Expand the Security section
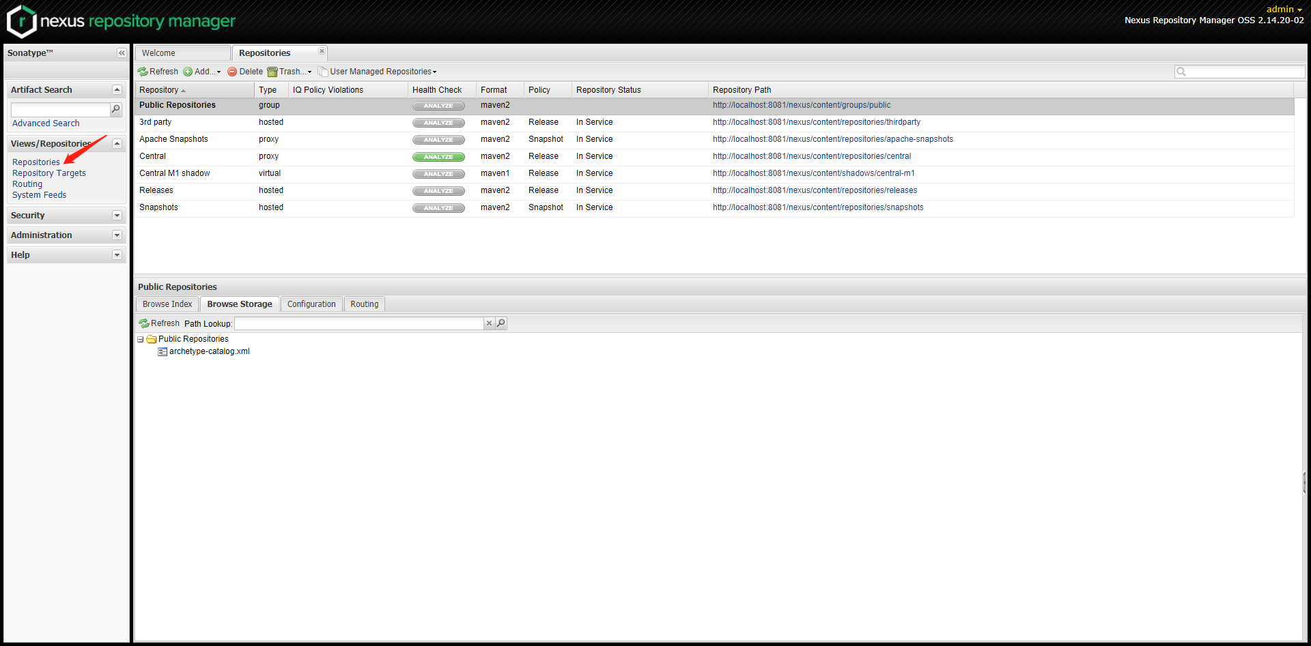 117,216
